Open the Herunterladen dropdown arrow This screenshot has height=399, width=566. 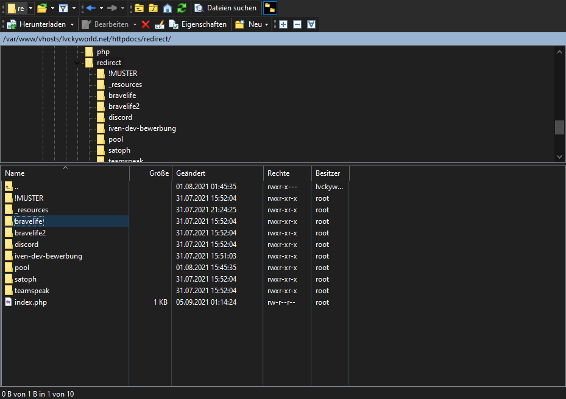(73, 24)
